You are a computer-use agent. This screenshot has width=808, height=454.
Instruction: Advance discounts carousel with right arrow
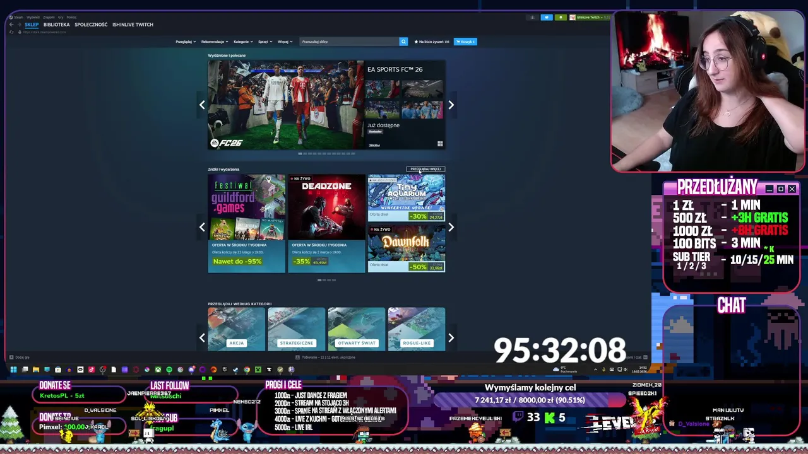click(x=451, y=227)
